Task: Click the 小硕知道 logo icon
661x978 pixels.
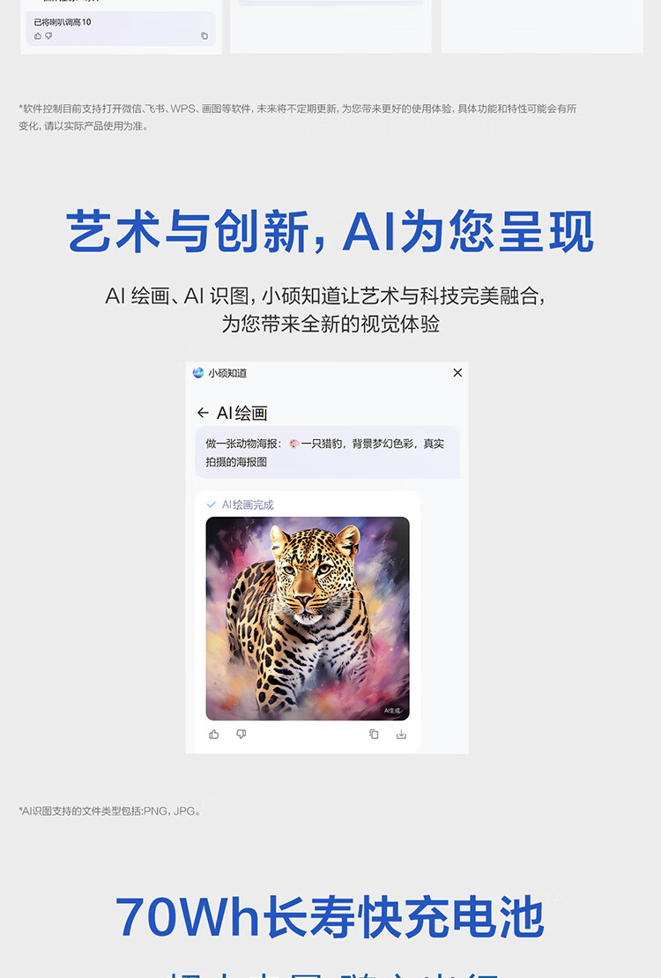Action: pos(198,372)
